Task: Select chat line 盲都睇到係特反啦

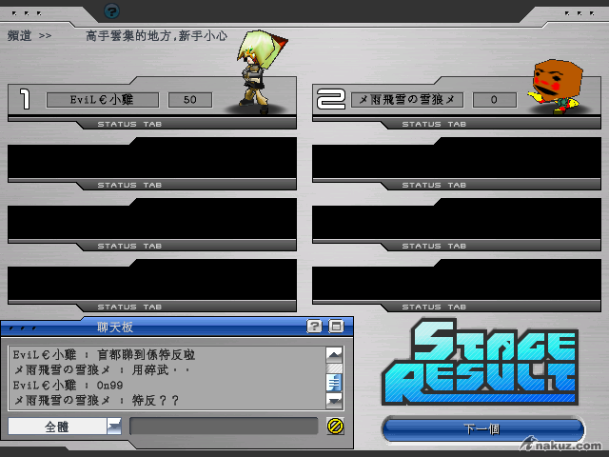Action: click(x=146, y=355)
